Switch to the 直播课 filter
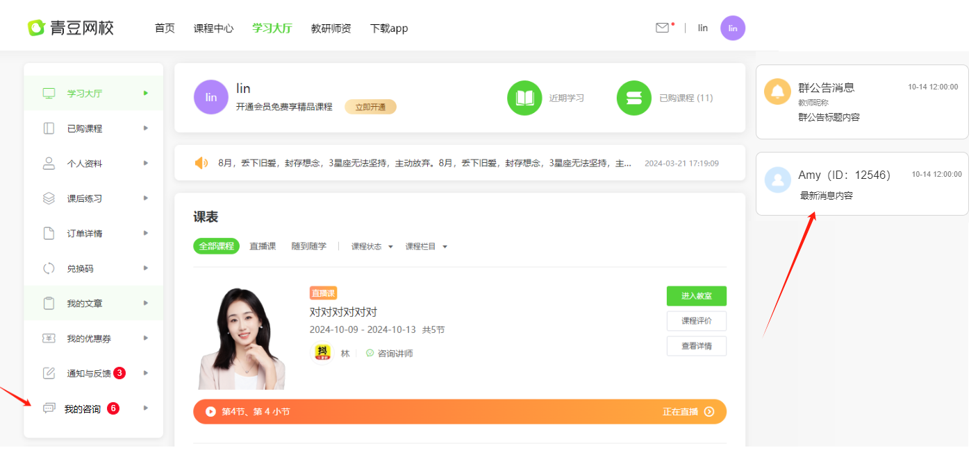The height and width of the screenshot is (450, 978). pos(263,246)
